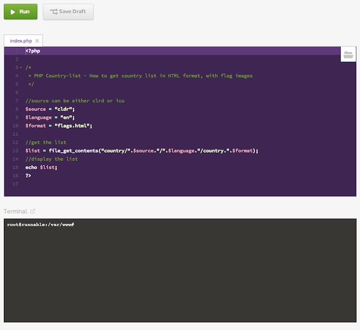
Task: Pop out the Terminal in new window
Action: [33, 211]
